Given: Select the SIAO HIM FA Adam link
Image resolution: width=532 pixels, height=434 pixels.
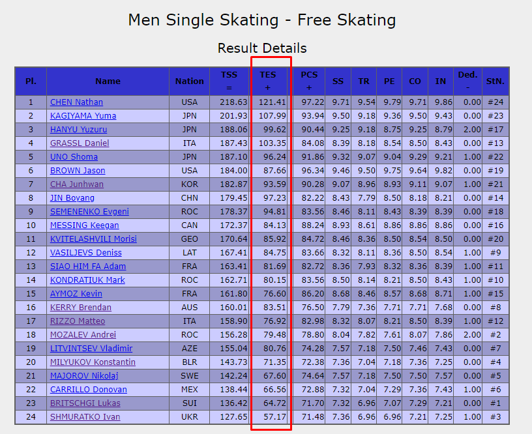Looking at the screenshot, I should pos(88,267).
